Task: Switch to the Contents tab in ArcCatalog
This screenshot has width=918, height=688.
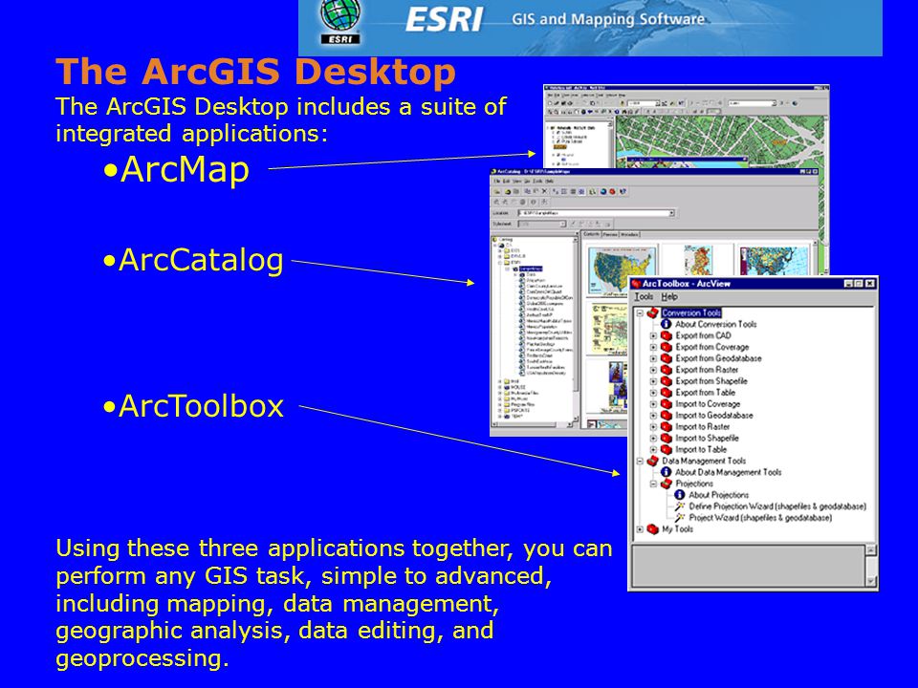Action: coord(591,234)
